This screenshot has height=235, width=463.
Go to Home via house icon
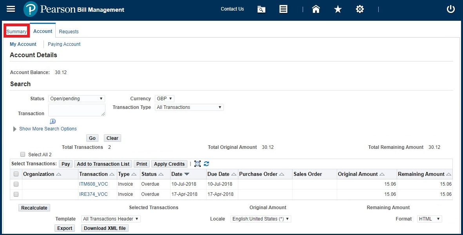pos(316,9)
